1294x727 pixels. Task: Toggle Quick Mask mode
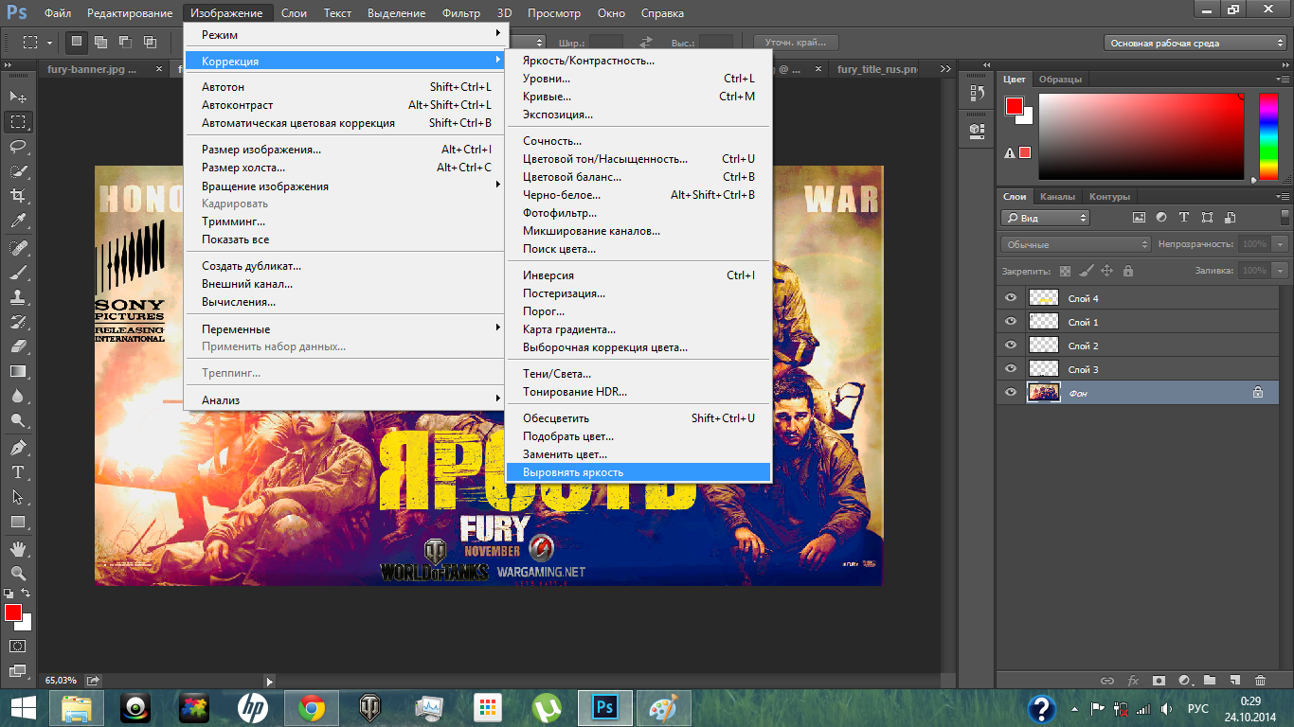coord(18,646)
